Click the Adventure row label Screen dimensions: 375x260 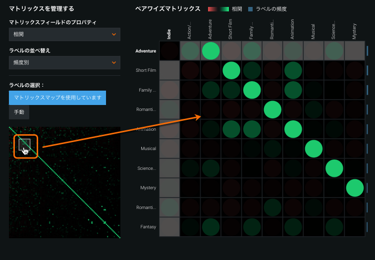pyautogui.click(x=146, y=51)
